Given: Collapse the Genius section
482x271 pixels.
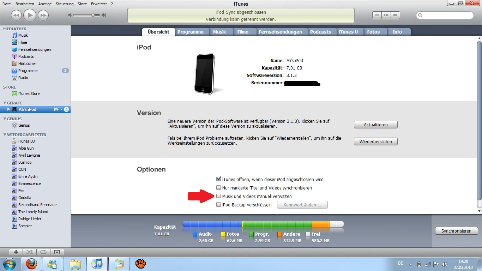Looking at the screenshot, I should tap(4, 119).
